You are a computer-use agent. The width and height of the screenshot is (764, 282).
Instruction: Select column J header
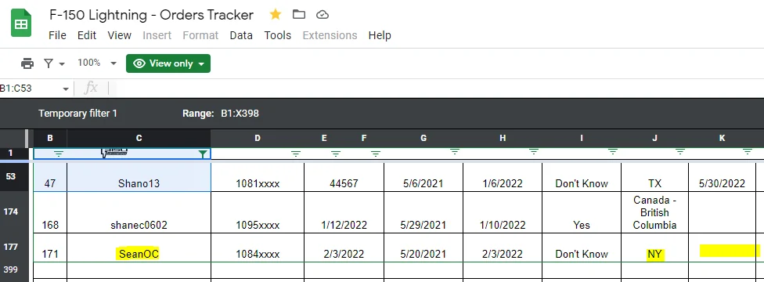[x=655, y=138]
